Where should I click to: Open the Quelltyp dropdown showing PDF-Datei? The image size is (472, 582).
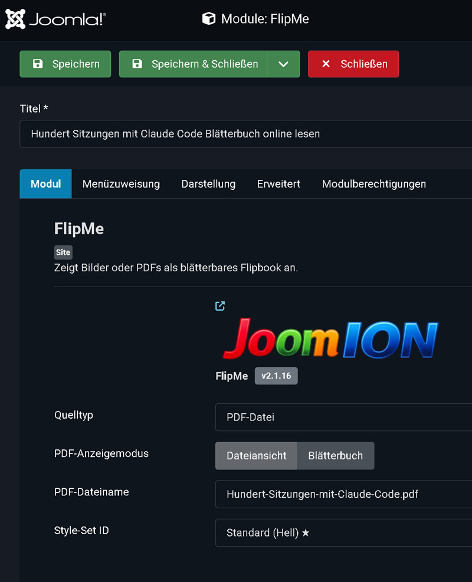tap(343, 417)
